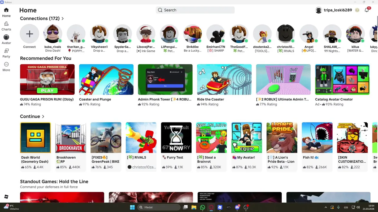Open zloutenka2 friend avatar
378x212 pixels.
click(x=262, y=34)
